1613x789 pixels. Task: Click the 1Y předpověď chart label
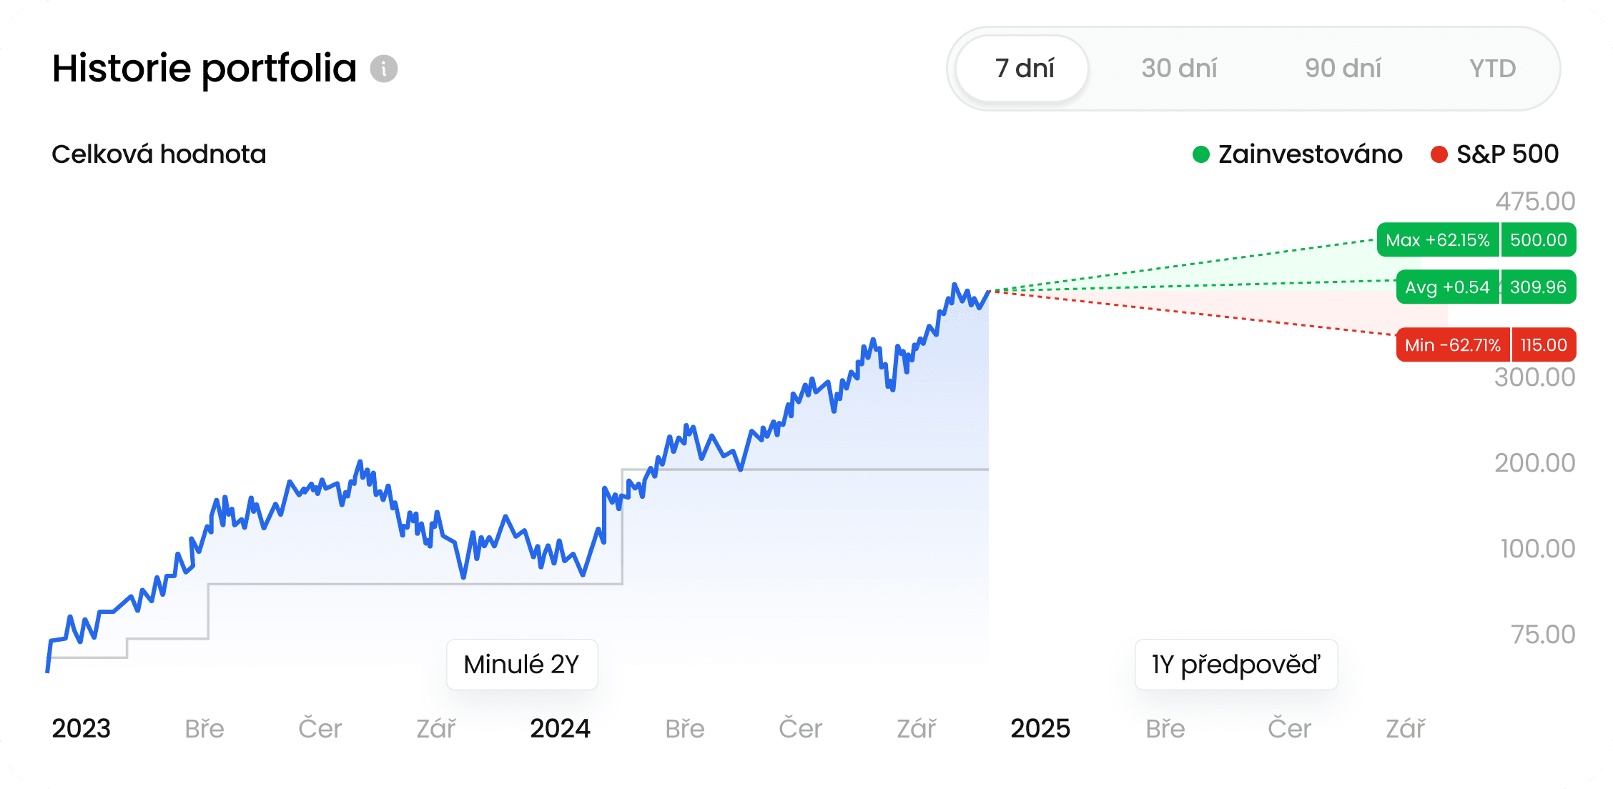click(x=1235, y=665)
